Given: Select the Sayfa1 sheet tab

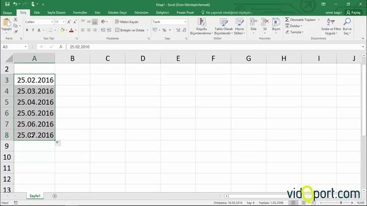Looking at the screenshot, I should [35, 196].
